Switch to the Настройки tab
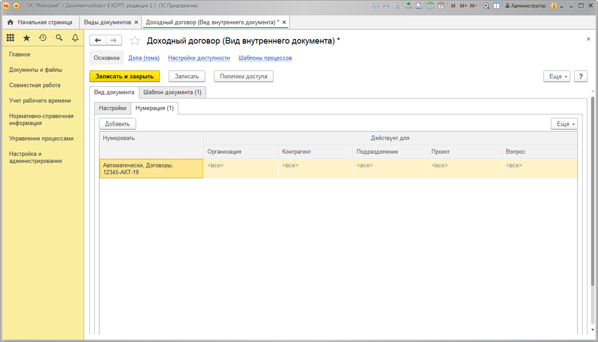598x342 pixels. pyautogui.click(x=112, y=108)
